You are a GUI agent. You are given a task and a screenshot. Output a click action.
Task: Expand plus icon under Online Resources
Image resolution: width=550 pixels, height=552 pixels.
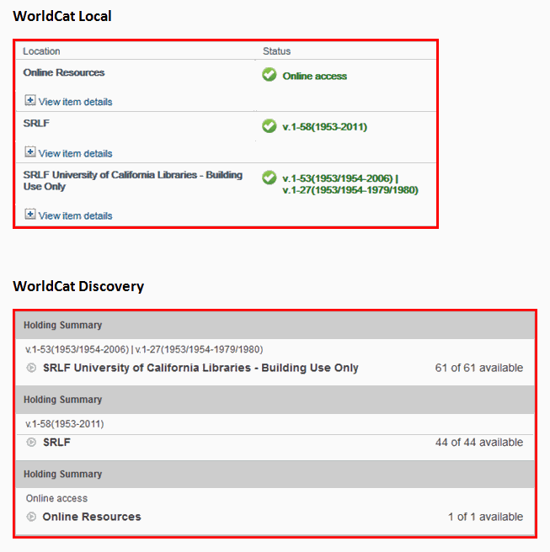point(30,100)
